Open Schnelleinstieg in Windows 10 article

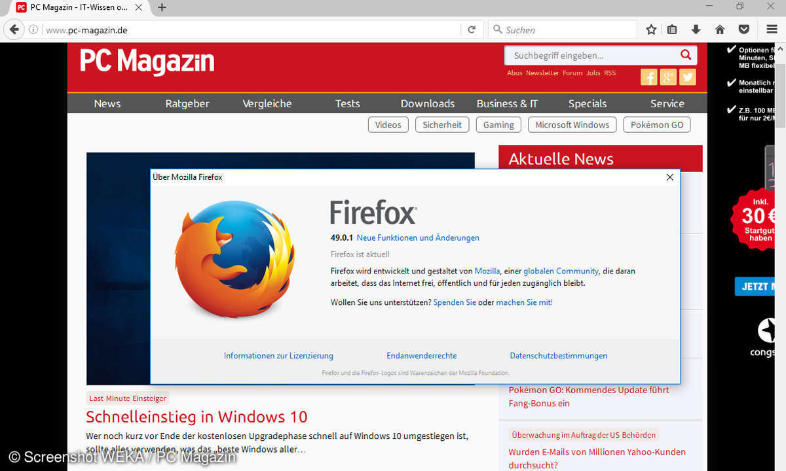196,417
